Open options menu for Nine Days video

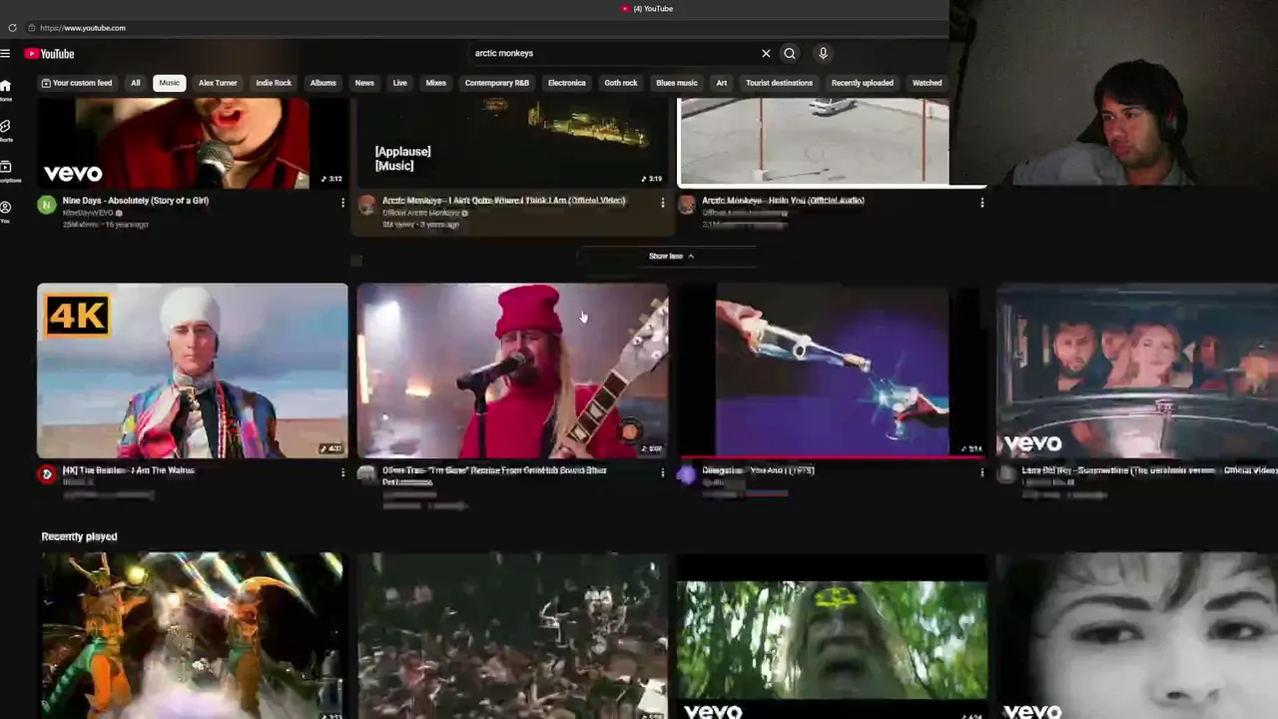coord(342,203)
